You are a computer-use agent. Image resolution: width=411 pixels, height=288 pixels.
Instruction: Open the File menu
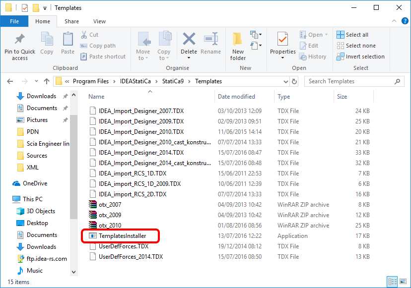click(x=14, y=21)
